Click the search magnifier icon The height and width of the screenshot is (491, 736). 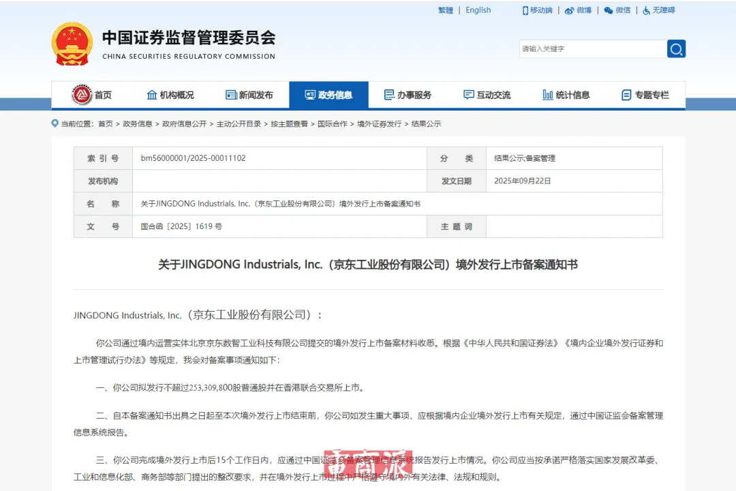coord(676,48)
